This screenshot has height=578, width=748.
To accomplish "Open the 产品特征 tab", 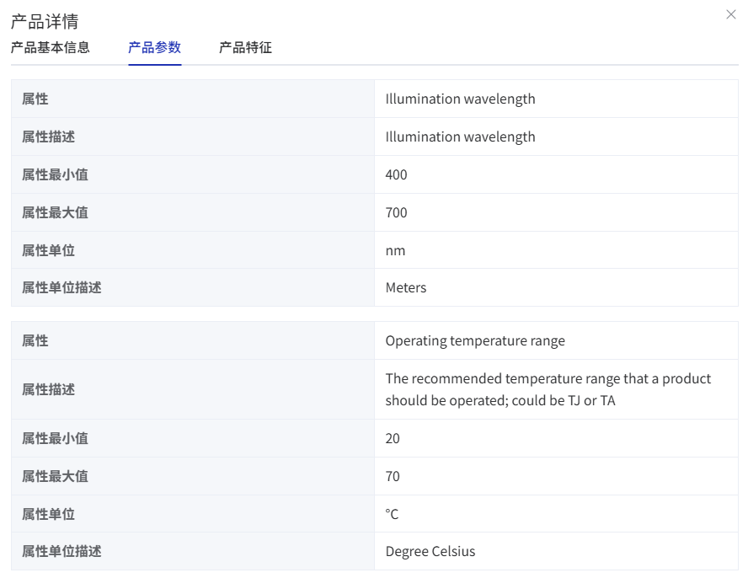I will (x=245, y=47).
